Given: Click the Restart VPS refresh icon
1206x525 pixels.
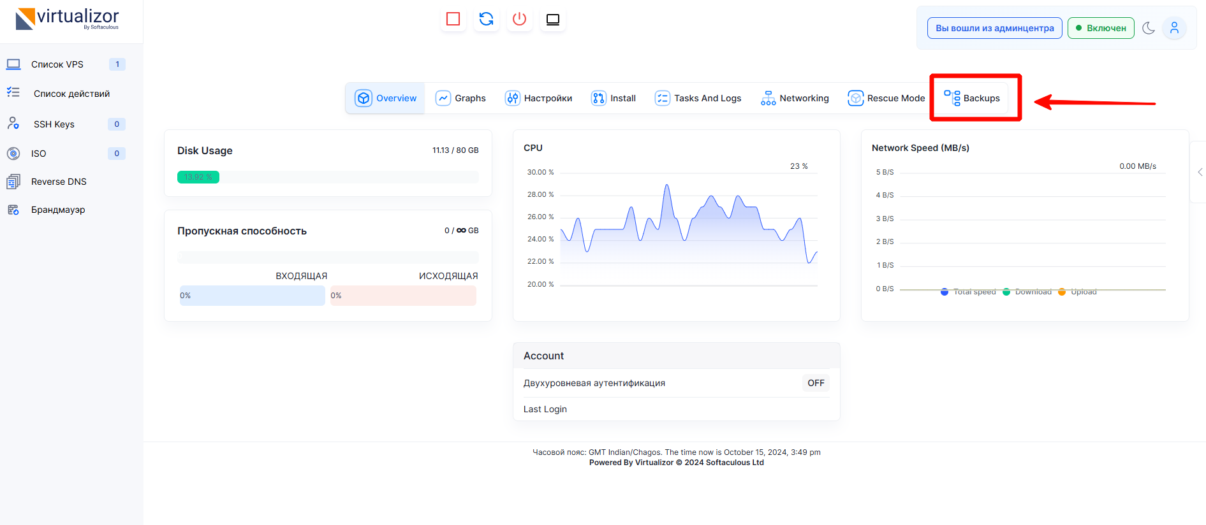Looking at the screenshot, I should click(487, 19).
